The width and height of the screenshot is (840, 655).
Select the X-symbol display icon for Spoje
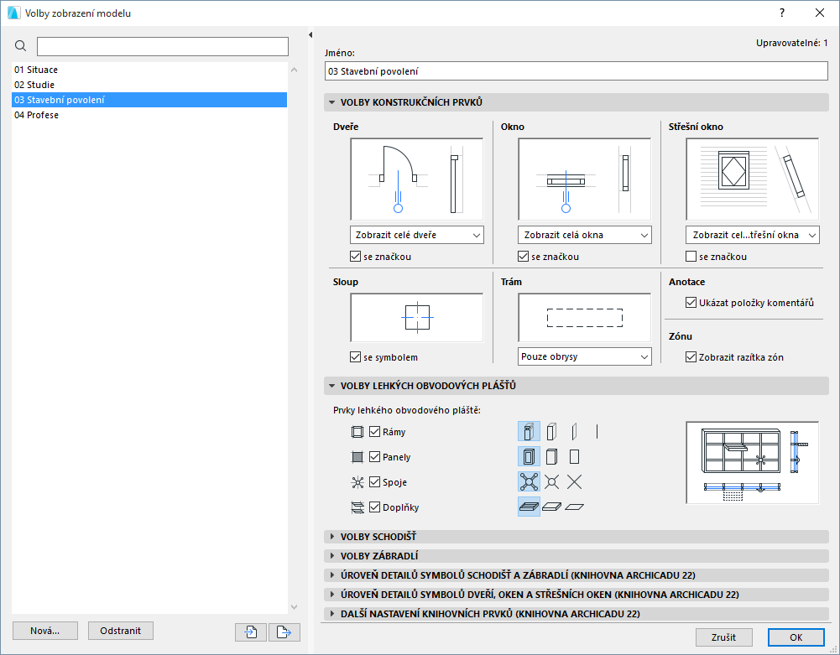575,481
